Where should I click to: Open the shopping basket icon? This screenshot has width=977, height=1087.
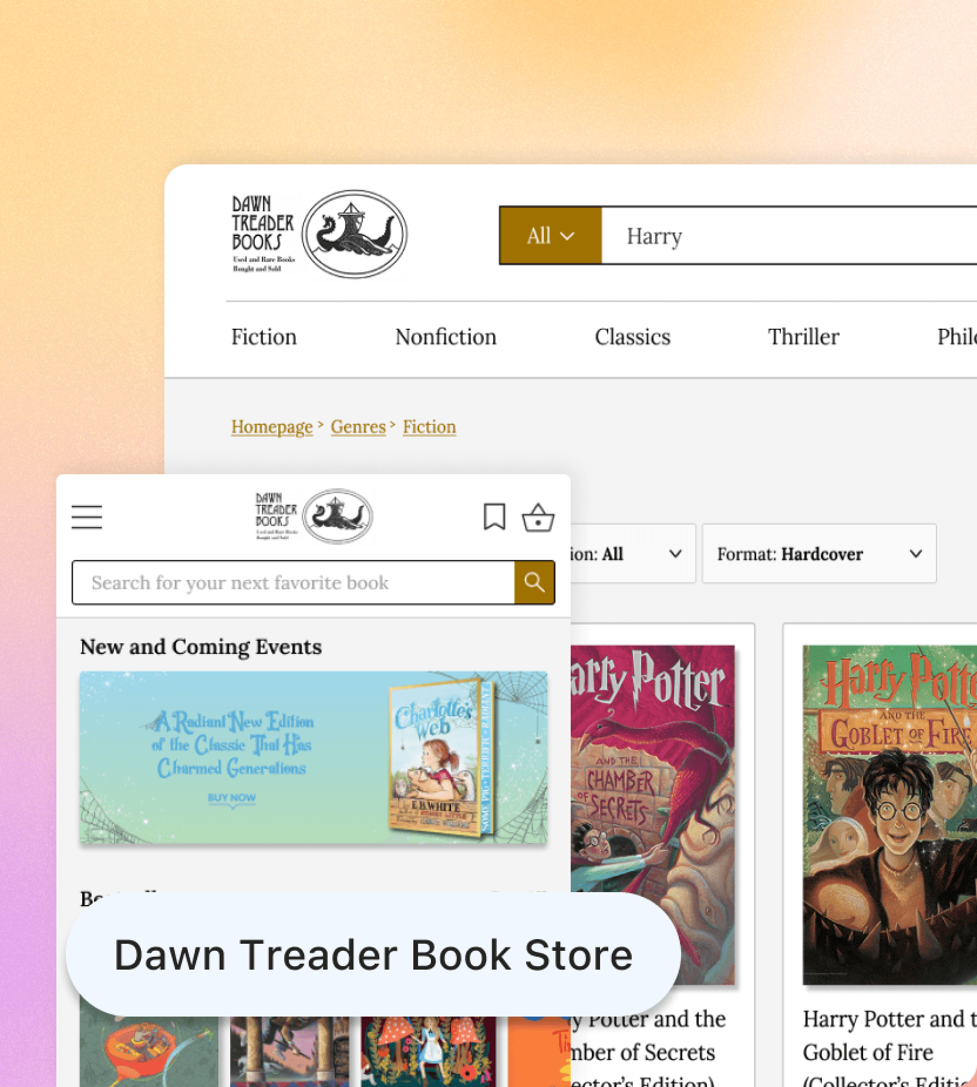click(538, 518)
